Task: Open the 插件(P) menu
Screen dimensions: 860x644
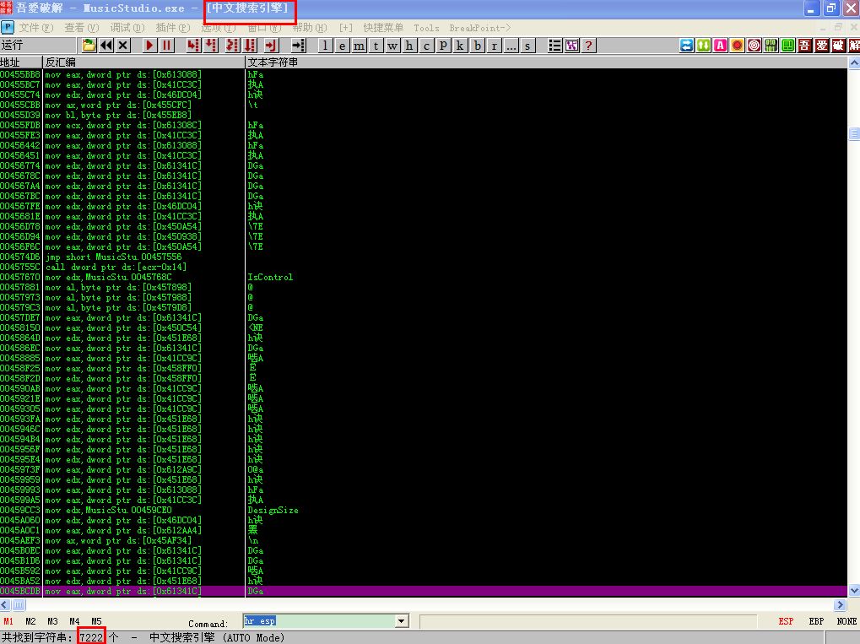Action: pyautogui.click(x=173, y=27)
